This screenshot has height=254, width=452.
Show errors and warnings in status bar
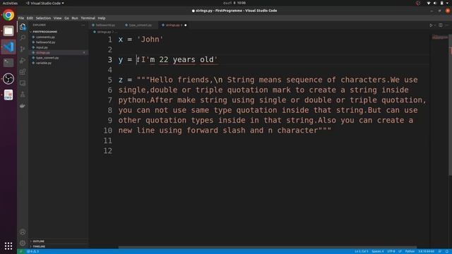[32, 251]
